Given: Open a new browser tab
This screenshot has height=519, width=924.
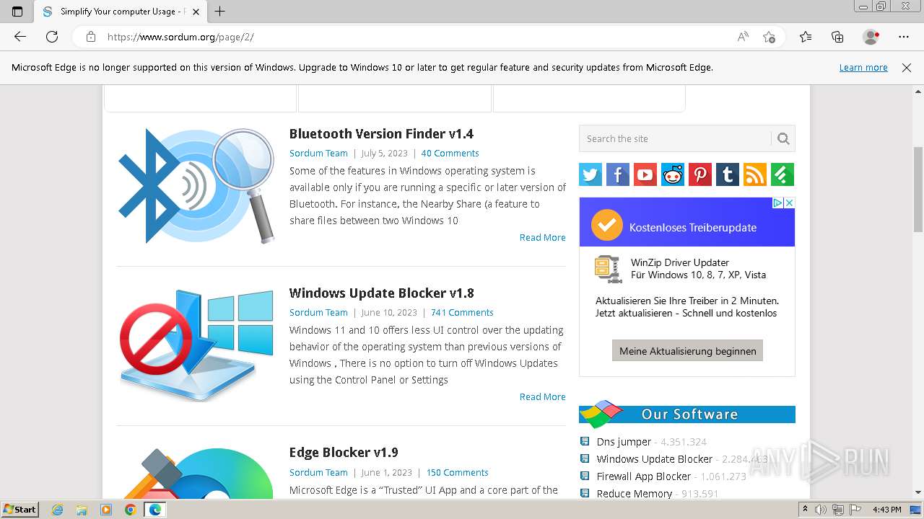Looking at the screenshot, I should point(220,12).
